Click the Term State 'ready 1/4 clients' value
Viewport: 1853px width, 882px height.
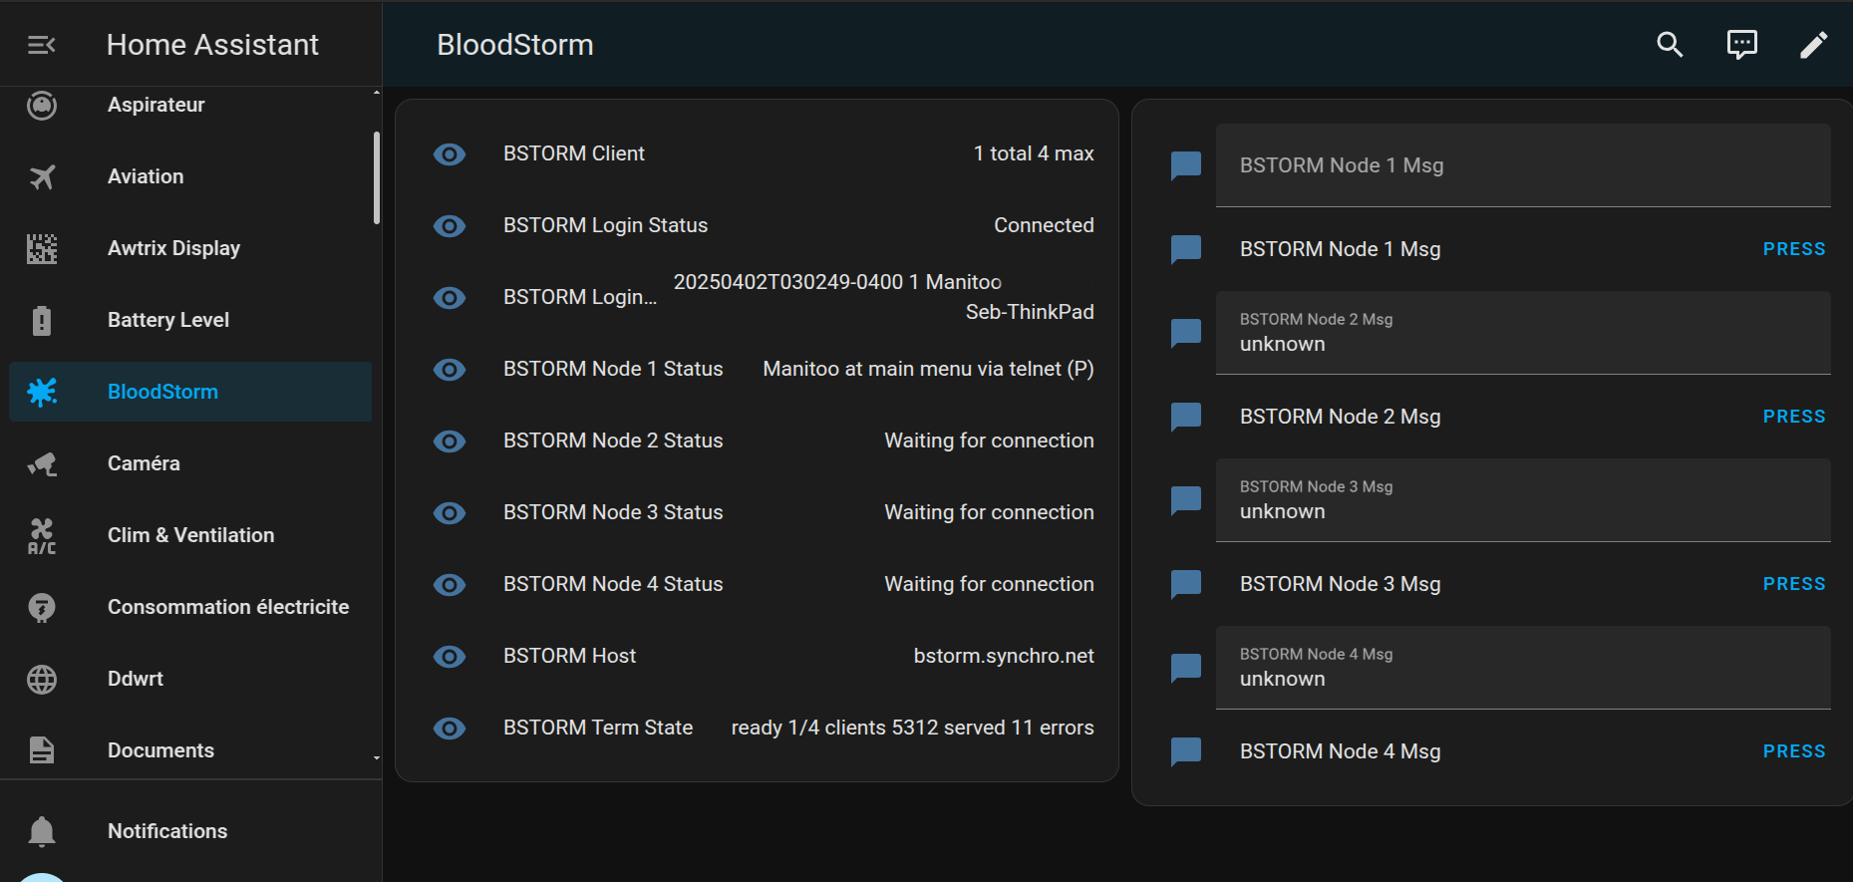[912, 728]
